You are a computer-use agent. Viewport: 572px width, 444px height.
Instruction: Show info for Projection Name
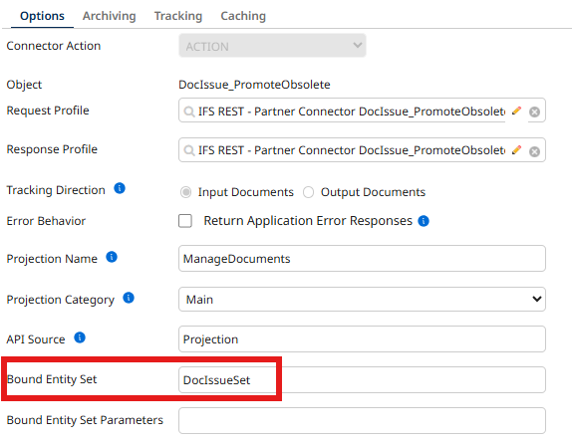[112, 257]
